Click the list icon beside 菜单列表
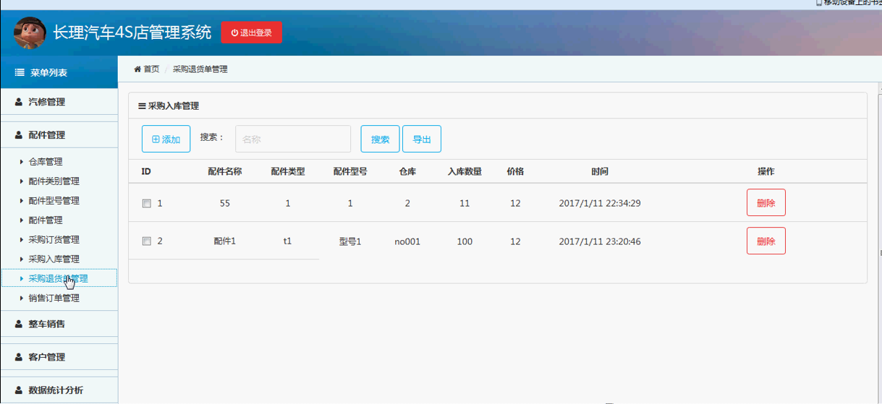Screen dimensions: 882x404 click(x=20, y=73)
